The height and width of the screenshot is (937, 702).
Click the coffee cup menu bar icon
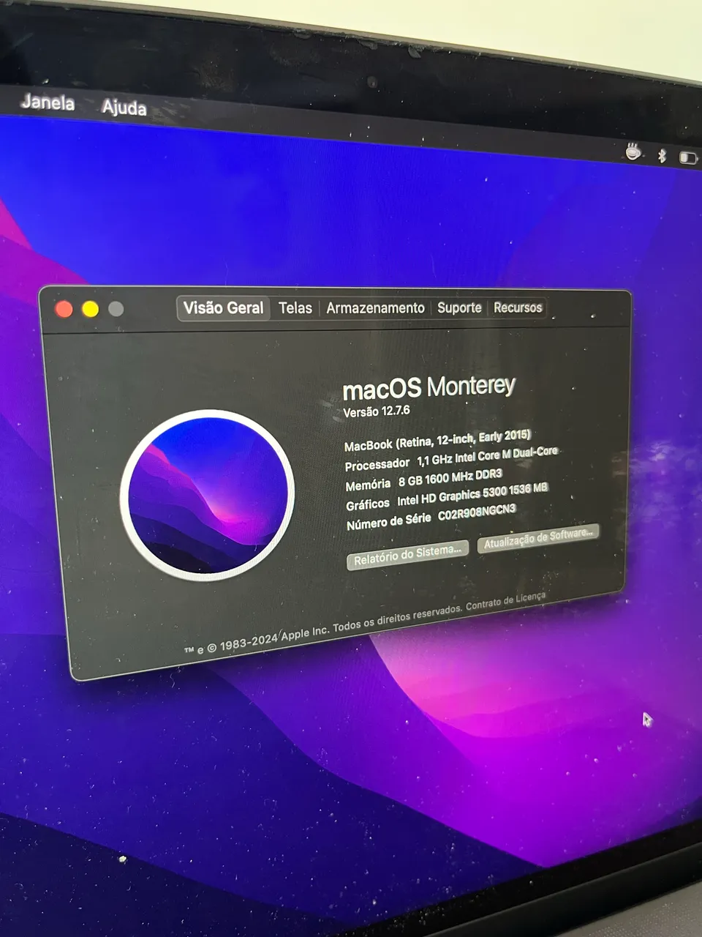[633, 152]
